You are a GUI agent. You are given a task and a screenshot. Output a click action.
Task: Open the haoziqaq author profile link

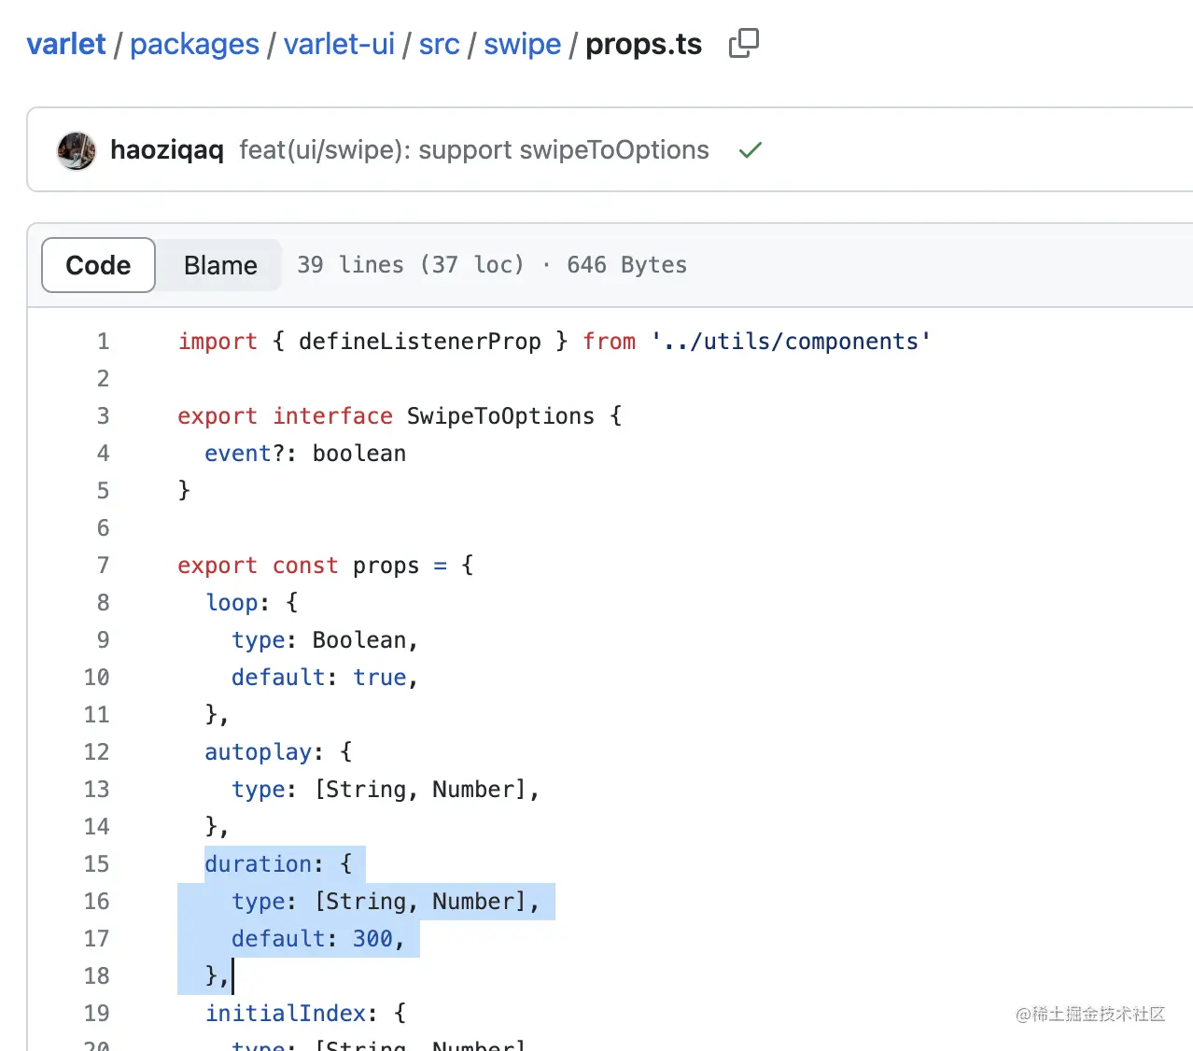167,150
